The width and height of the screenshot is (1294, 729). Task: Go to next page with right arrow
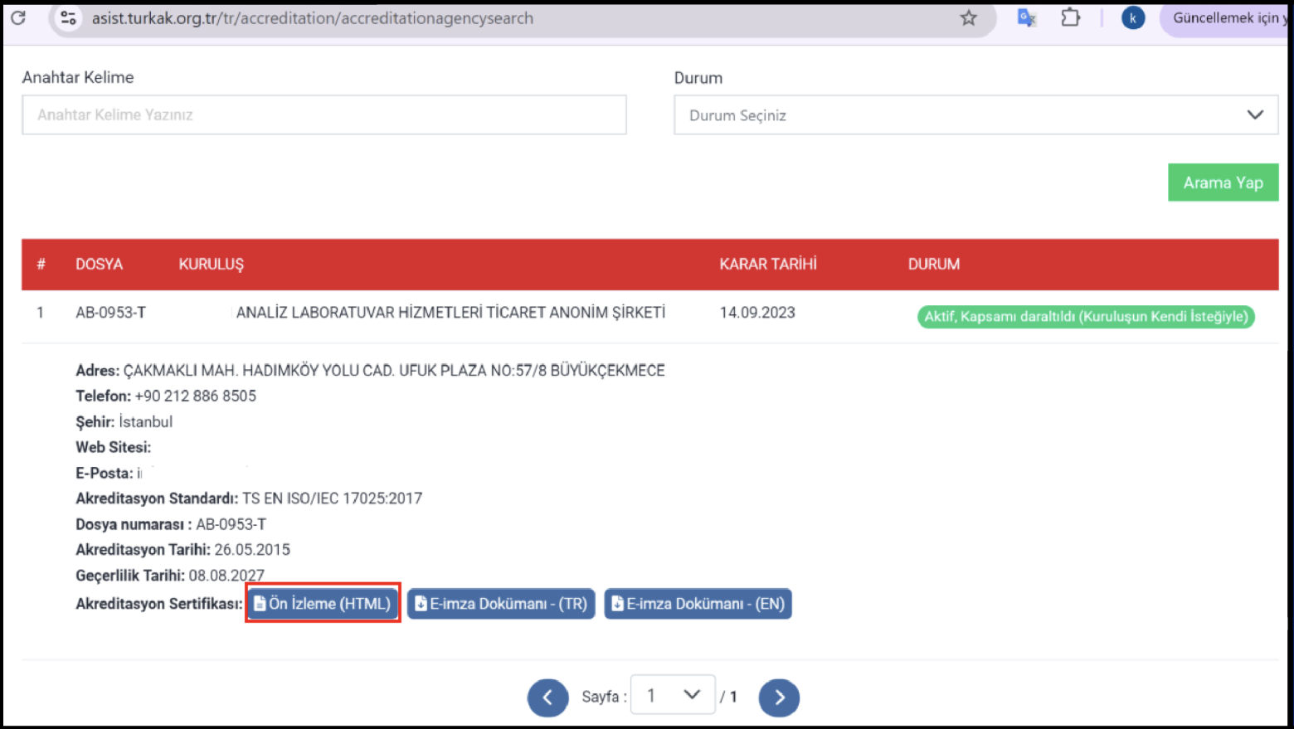click(x=779, y=697)
